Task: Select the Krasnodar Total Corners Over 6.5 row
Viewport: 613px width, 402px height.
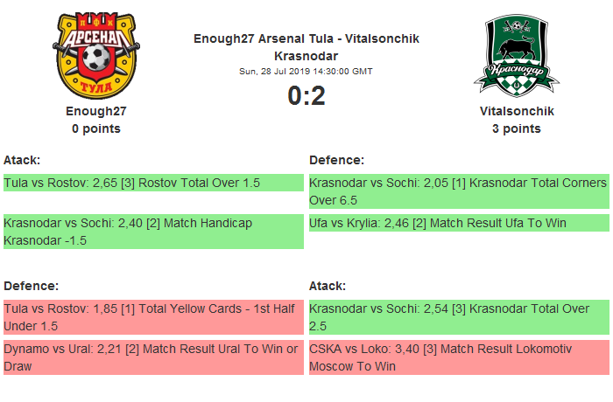Action: [459, 191]
